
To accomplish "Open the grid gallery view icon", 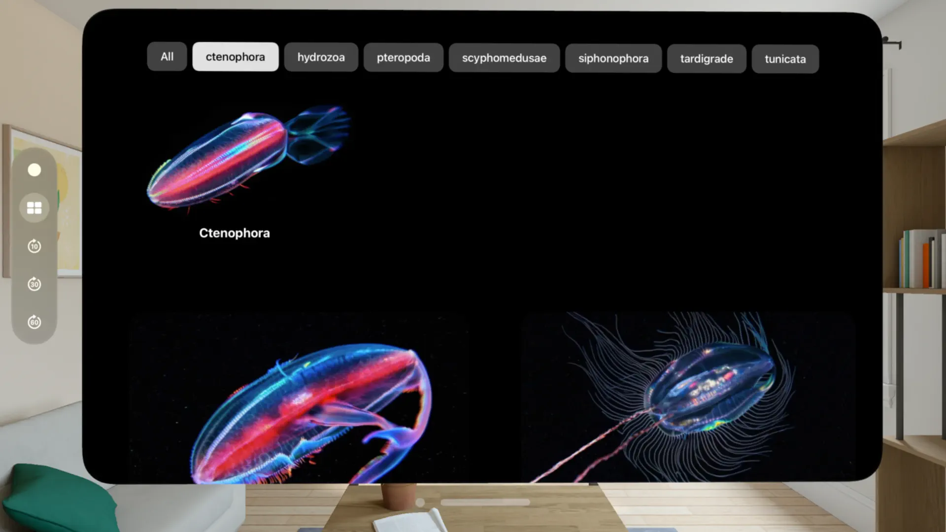I will (34, 208).
